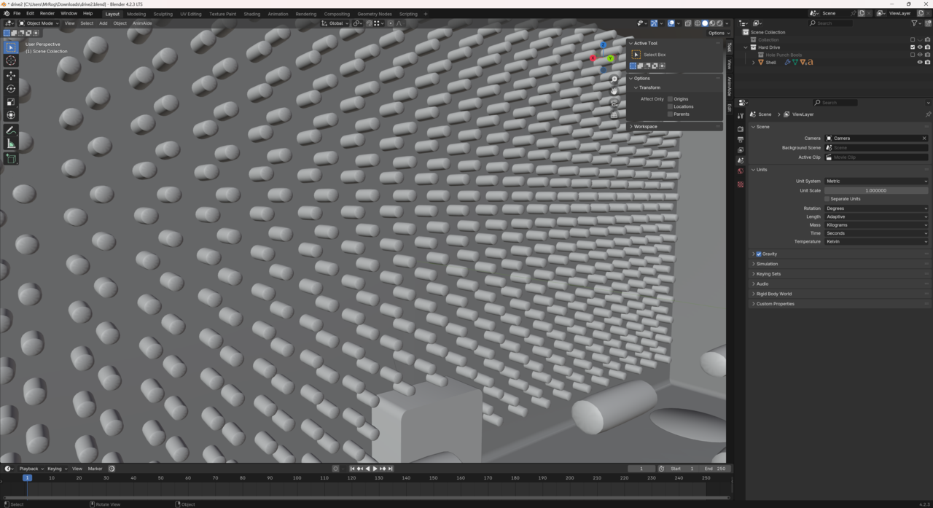This screenshot has height=508, width=933.
Task: Hide the Shell object in viewport
Action: tap(919, 63)
